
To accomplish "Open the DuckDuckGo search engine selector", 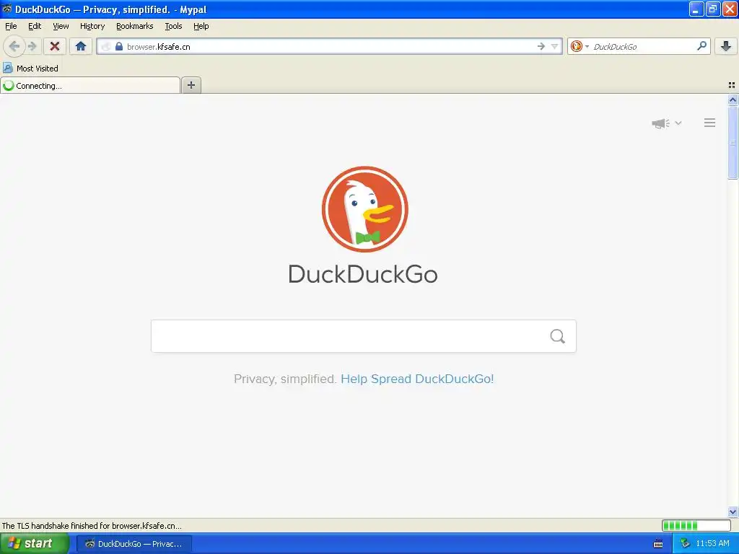I will pos(580,46).
